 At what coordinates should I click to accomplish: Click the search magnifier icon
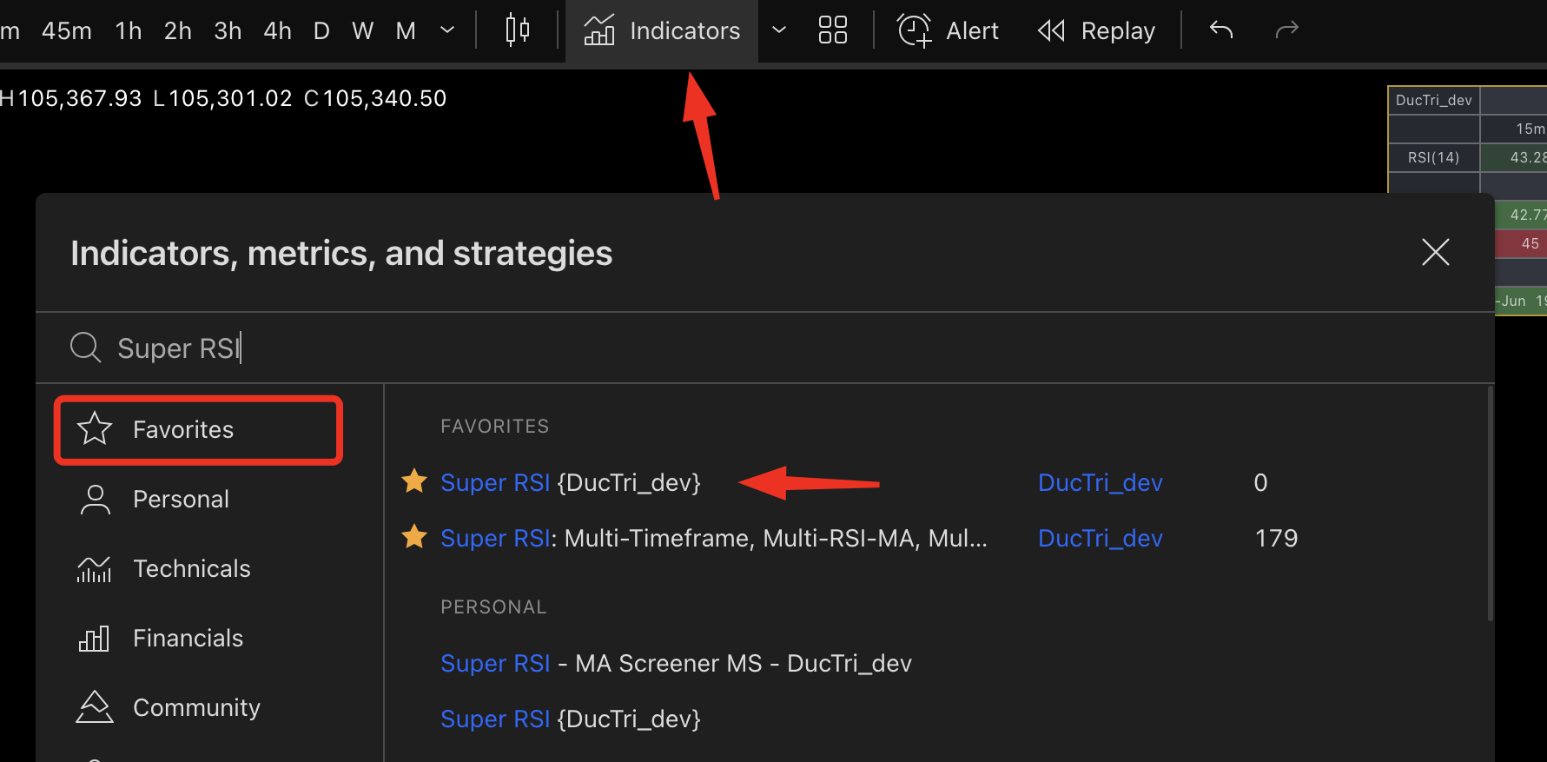click(85, 347)
